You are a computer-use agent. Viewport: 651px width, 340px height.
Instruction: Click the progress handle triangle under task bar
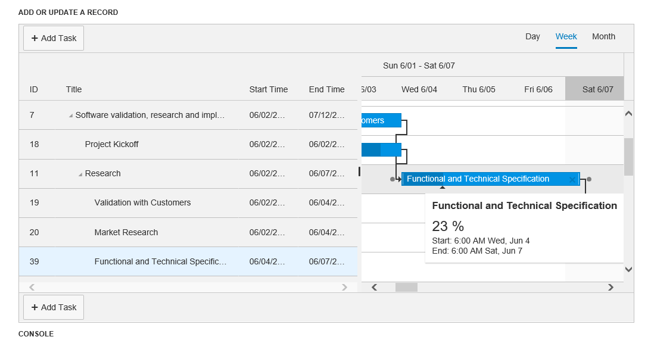[442, 188]
